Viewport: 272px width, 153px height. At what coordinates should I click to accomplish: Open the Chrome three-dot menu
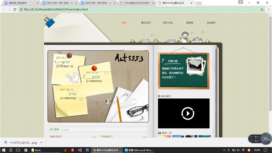pyautogui.click(x=269, y=10)
